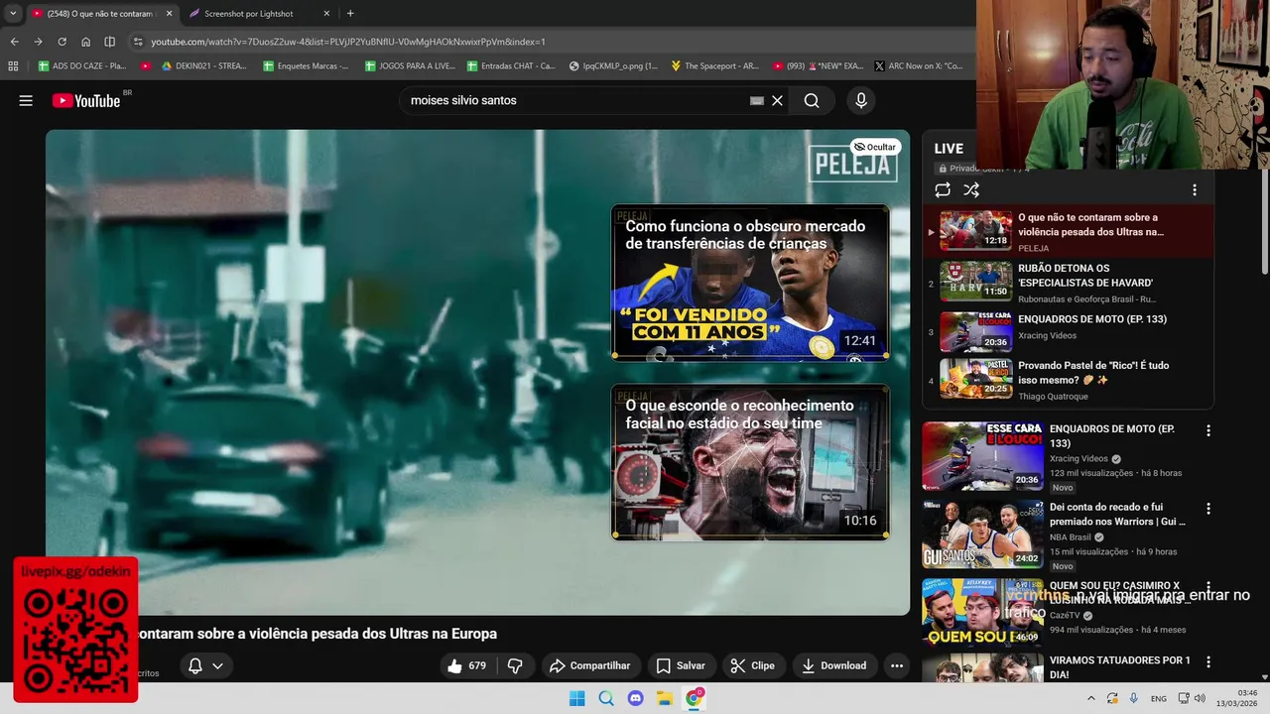Select playlist item 'Provando Pastel de Rico'
This screenshot has height=714, width=1270.
click(x=1068, y=379)
